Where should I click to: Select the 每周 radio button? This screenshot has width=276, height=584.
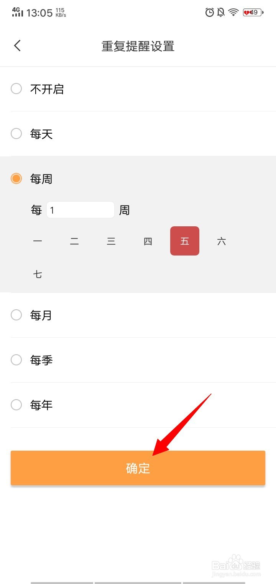click(x=16, y=179)
